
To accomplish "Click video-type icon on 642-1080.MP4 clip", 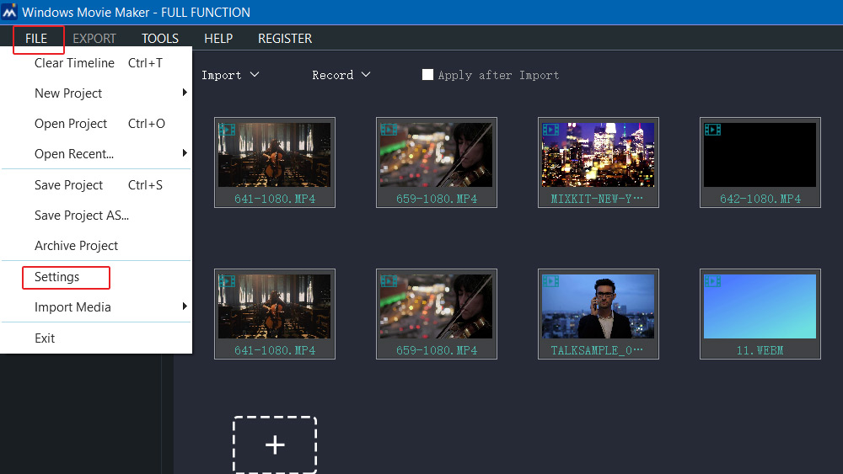I will (x=712, y=130).
